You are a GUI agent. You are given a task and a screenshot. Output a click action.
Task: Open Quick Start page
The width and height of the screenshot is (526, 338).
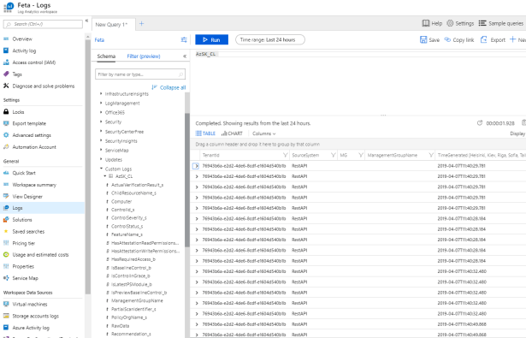click(24, 173)
